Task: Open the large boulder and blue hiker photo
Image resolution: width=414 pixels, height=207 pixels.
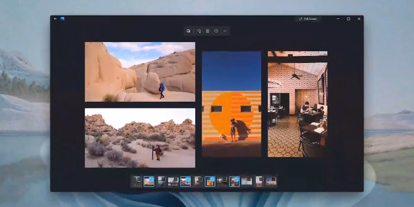Action: tap(140, 72)
